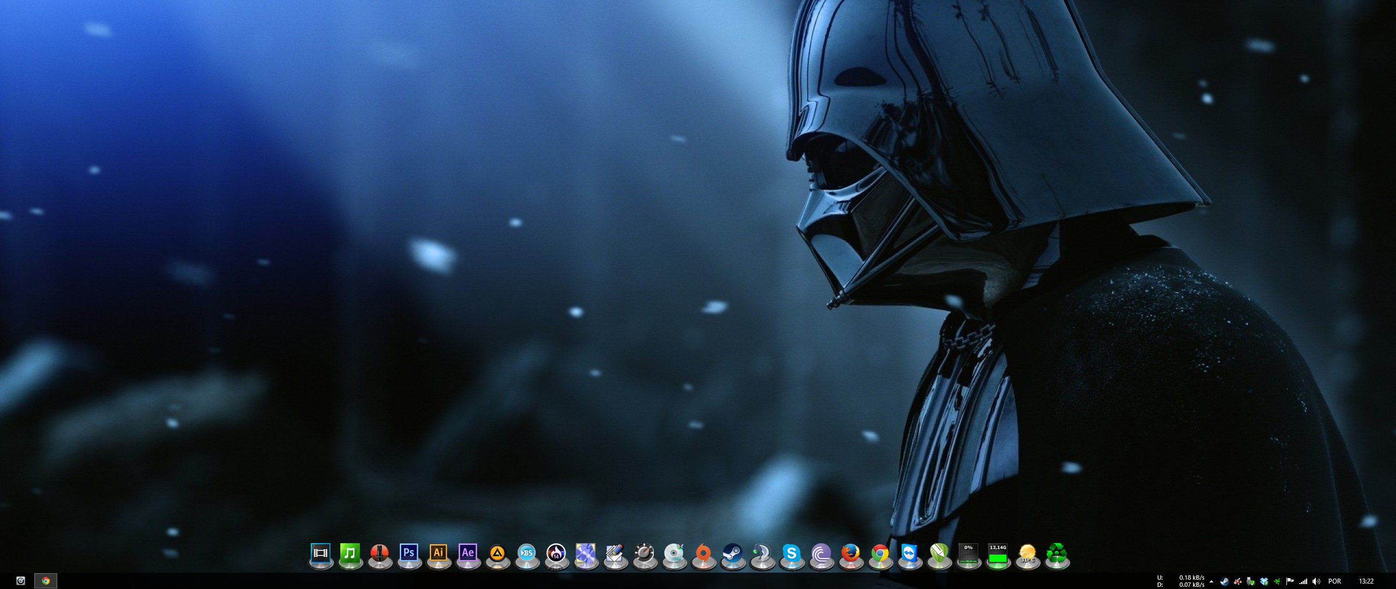Click the 13,14G memory dock meter

(x=998, y=554)
